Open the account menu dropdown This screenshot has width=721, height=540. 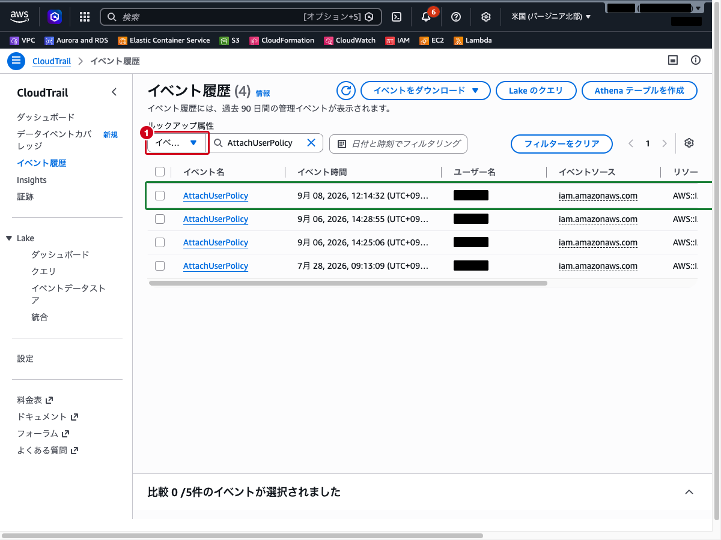[x=655, y=8]
